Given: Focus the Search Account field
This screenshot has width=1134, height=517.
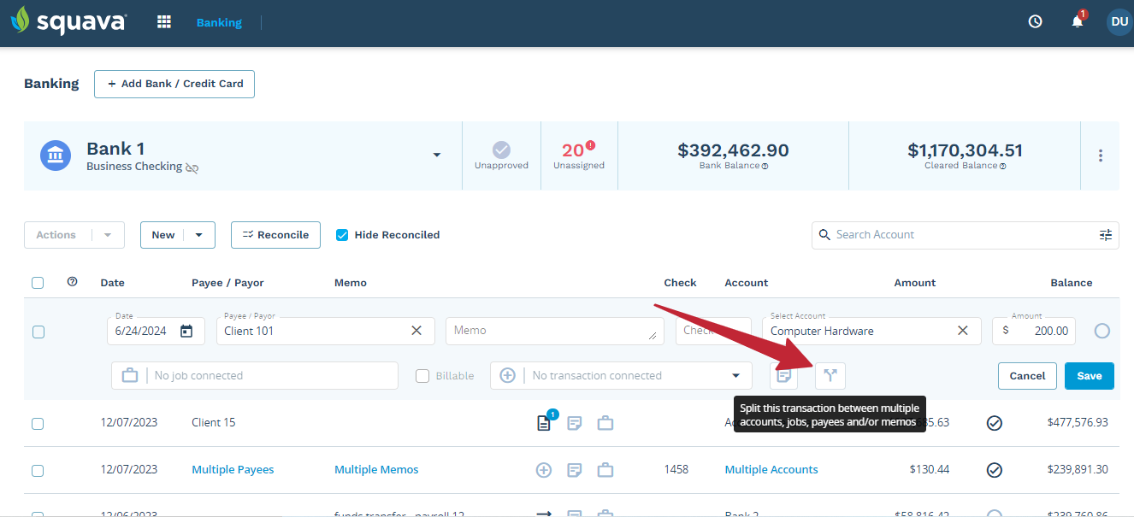Looking at the screenshot, I should coord(965,235).
